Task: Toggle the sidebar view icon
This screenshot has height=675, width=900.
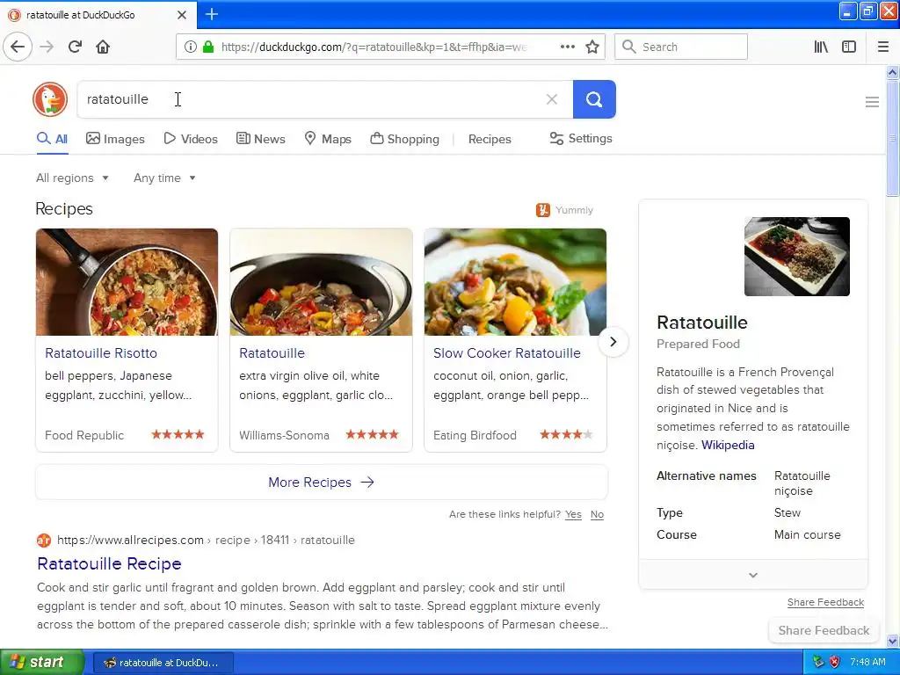Action: (849, 47)
